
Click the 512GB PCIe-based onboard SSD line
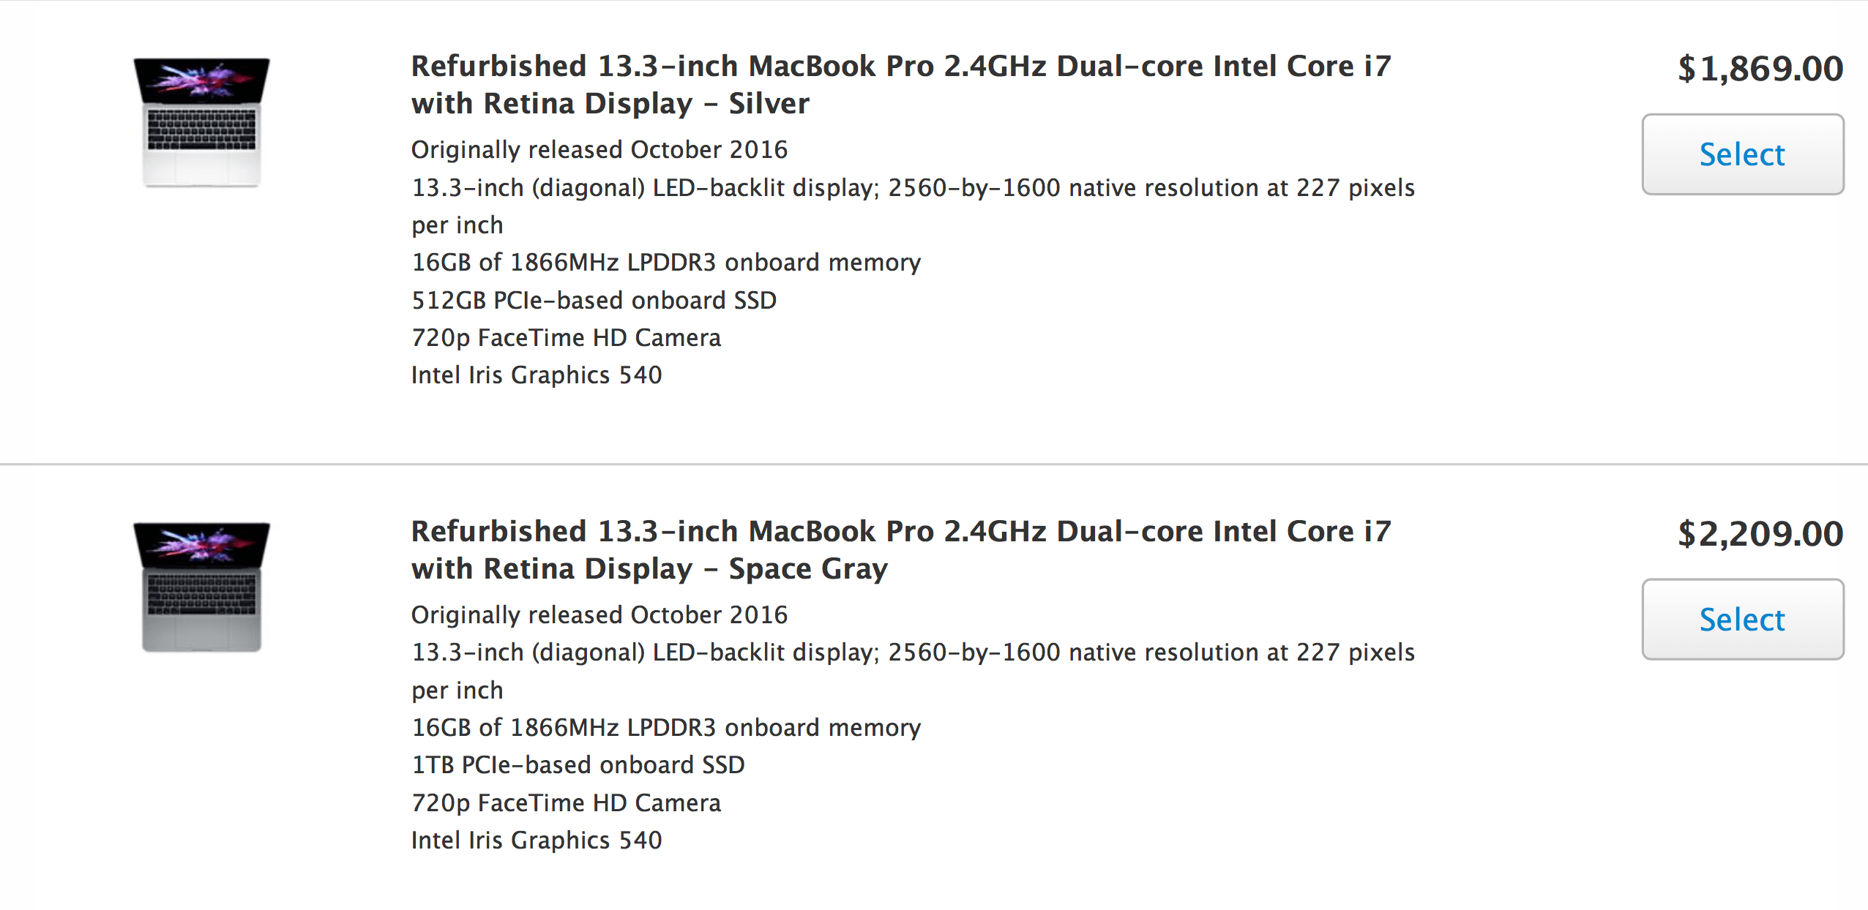pyautogui.click(x=594, y=300)
